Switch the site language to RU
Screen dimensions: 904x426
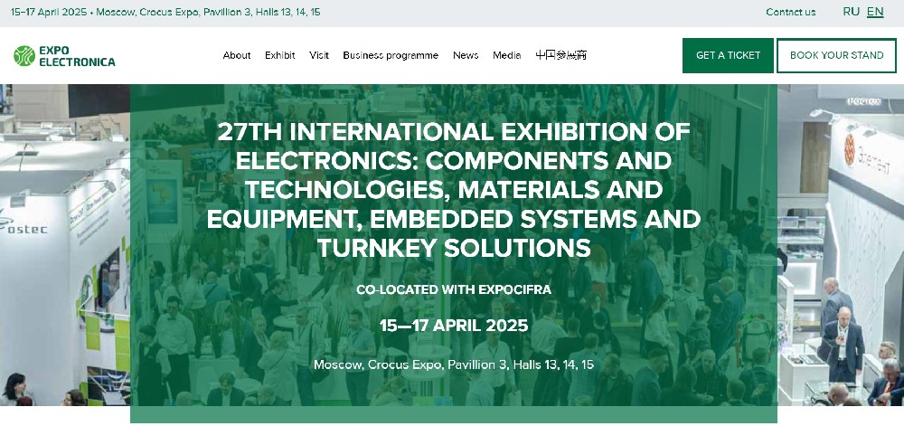[851, 12]
